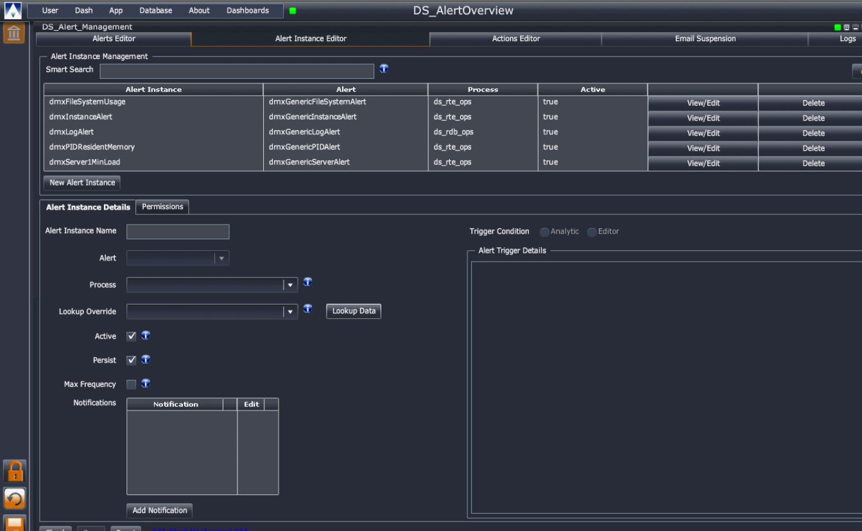862x531 pixels.
Task: Open the About menu
Action: pos(200,10)
